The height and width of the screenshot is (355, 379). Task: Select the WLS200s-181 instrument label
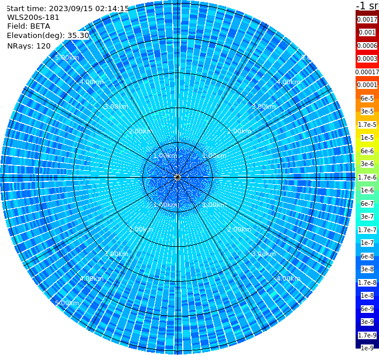coord(33,18)
